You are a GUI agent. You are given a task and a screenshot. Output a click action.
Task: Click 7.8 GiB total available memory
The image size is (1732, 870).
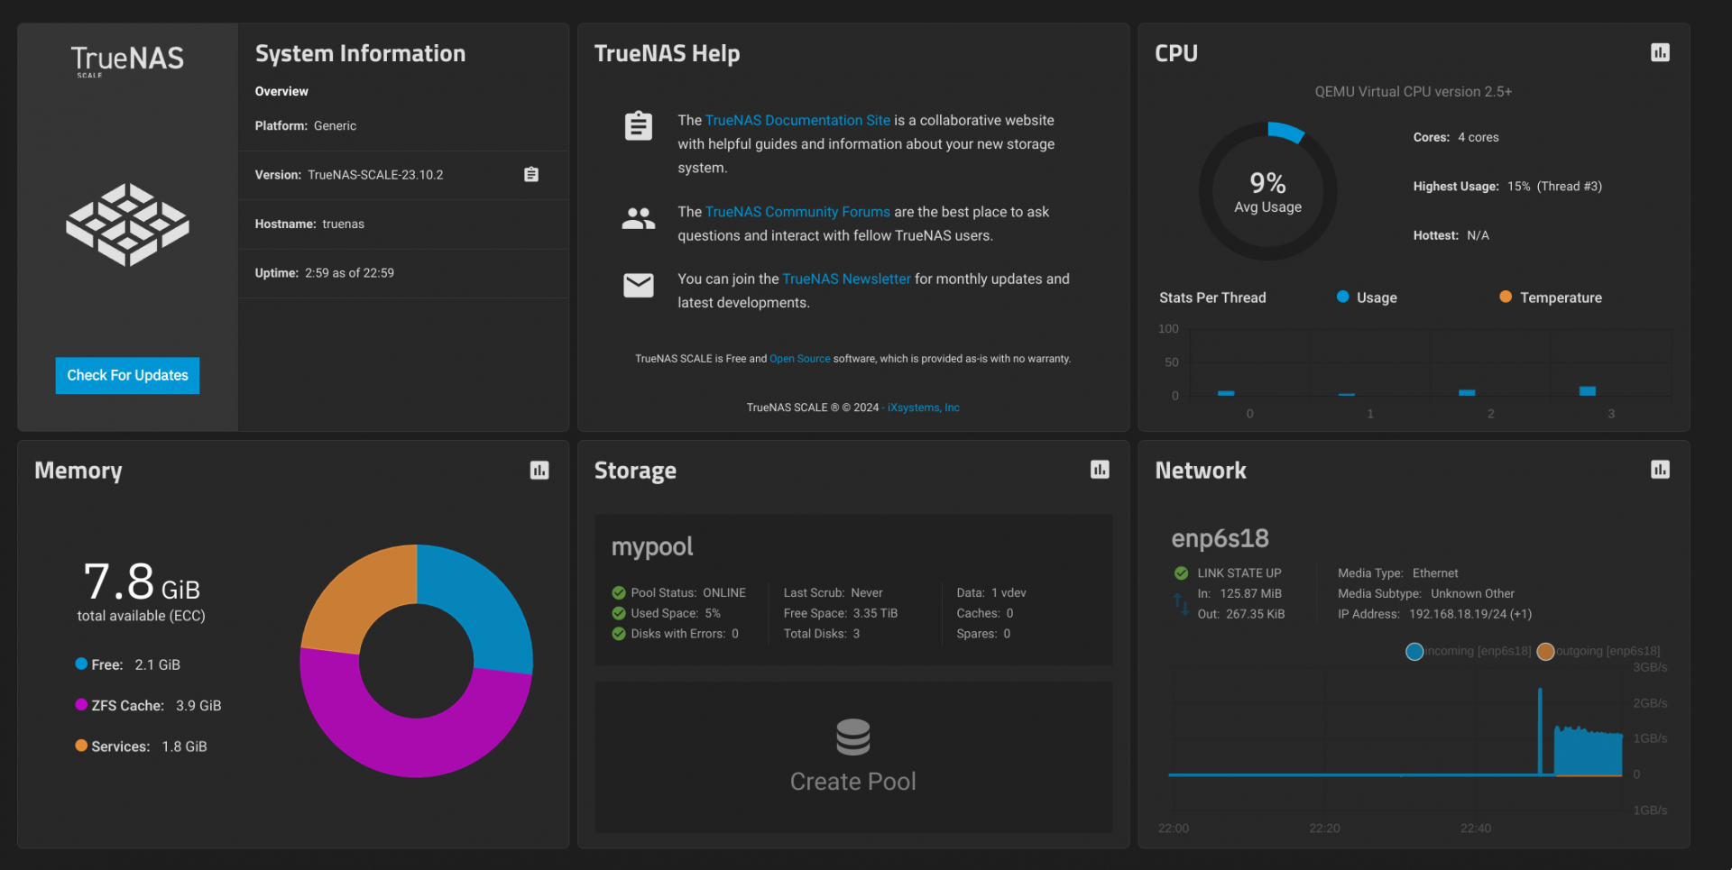(142, 582)
